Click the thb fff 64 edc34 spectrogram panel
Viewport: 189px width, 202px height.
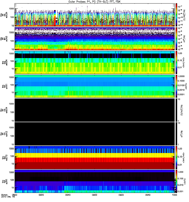point(95,15)
